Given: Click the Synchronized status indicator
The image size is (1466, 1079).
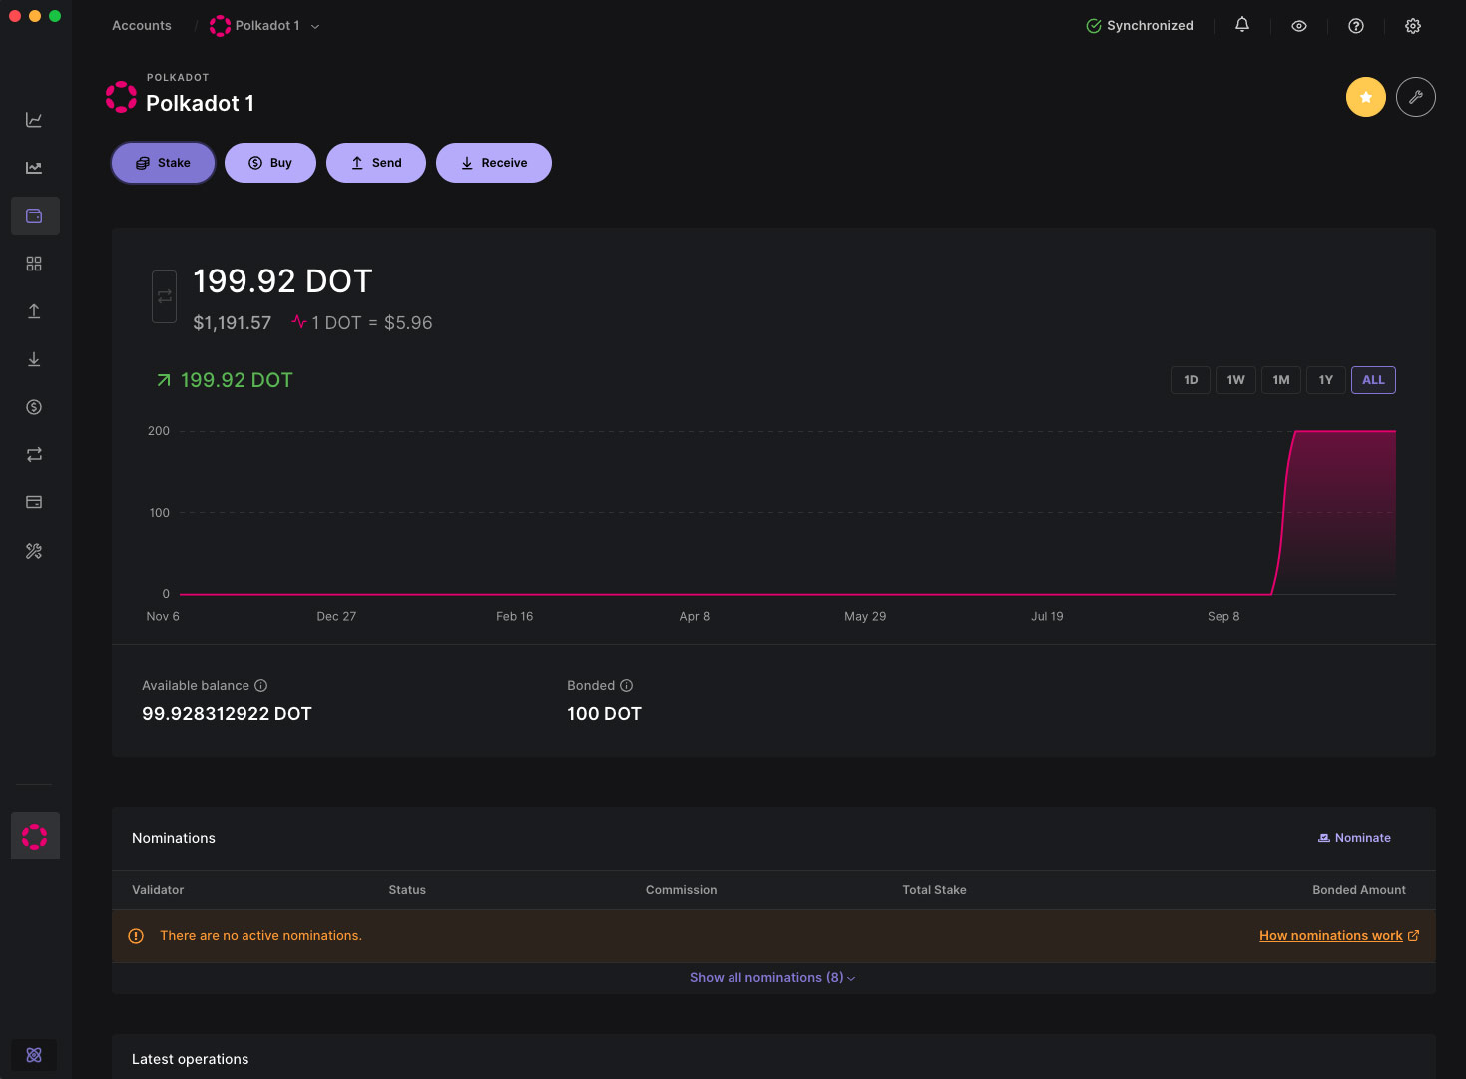Looking at the screenshot, I should coord(1140,26).
